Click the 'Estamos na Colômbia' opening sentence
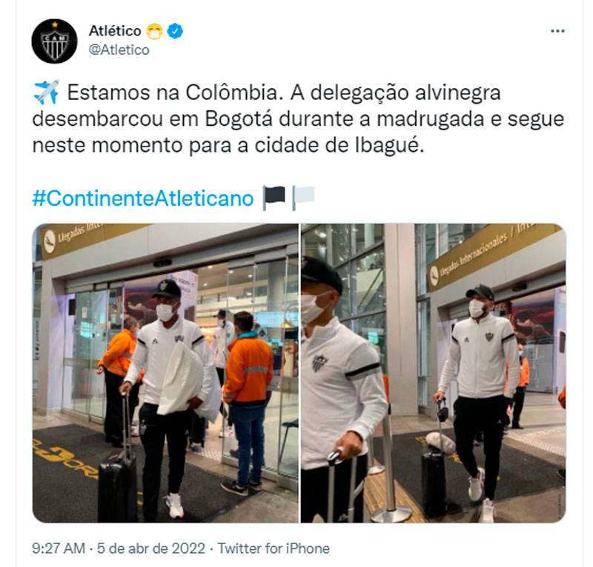The width and height of the screenshot is (593, 567). click(x=175, y=93)
